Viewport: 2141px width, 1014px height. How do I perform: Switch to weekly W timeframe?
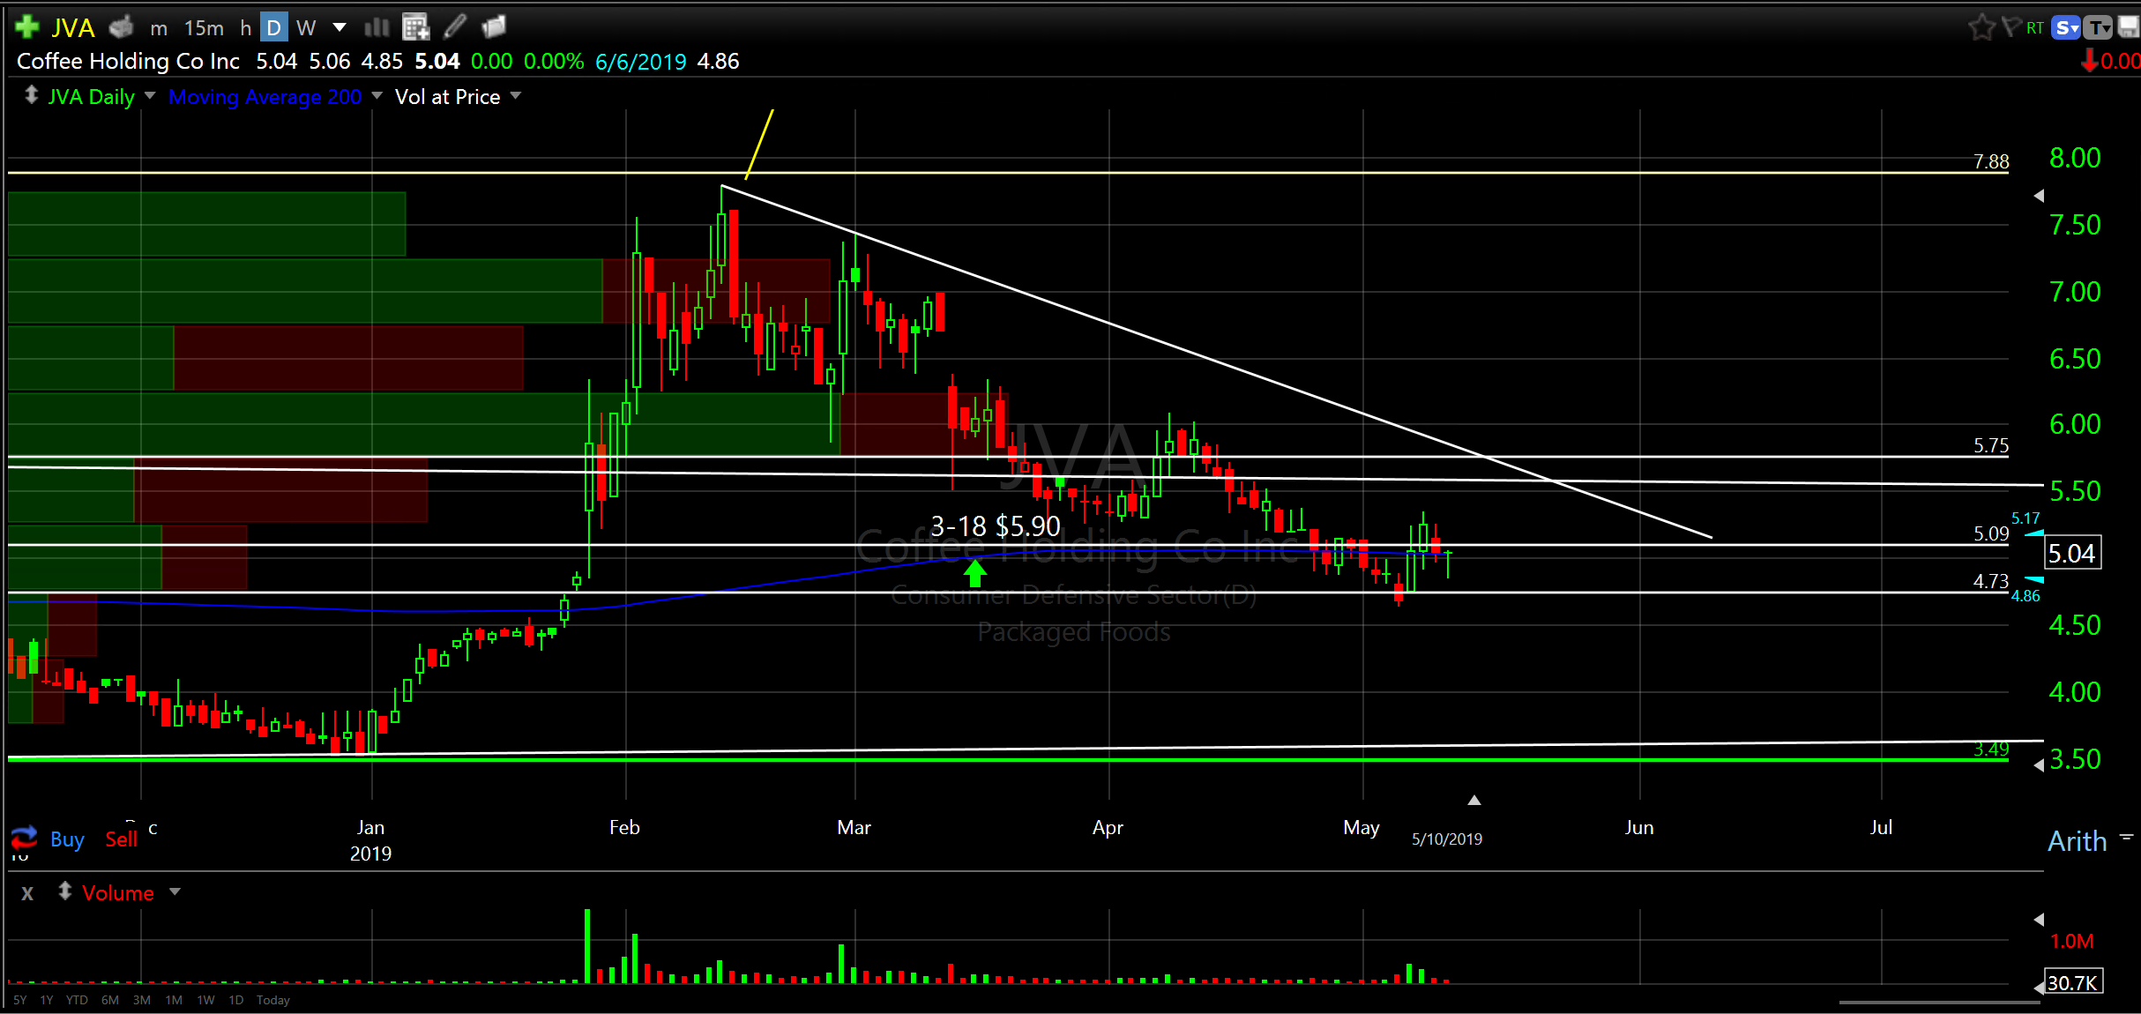coord(306,27)
